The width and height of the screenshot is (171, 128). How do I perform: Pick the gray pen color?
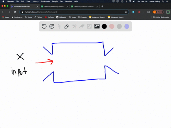[119, 26]
